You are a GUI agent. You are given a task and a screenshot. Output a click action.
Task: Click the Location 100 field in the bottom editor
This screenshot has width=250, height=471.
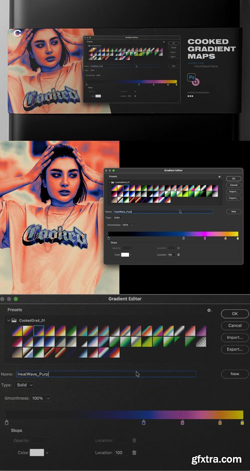121,452
